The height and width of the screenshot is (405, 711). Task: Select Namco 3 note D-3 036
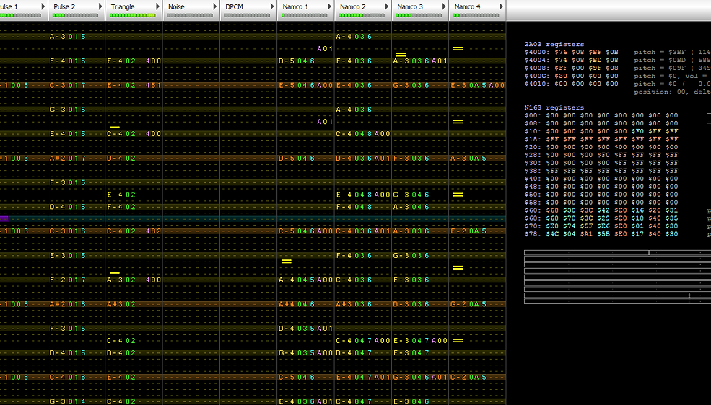411,304
